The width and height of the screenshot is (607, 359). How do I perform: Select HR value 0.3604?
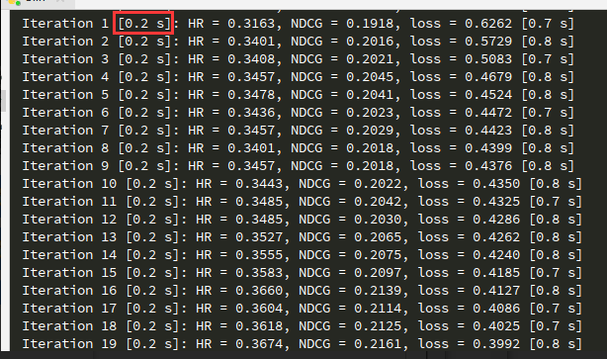(x=259, y=309)
